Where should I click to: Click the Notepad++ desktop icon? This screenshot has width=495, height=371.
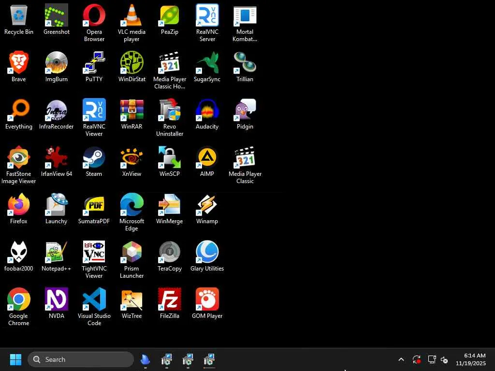[56, 252]
